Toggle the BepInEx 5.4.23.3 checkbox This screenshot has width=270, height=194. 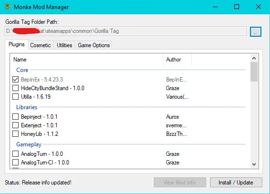[16, 80]
